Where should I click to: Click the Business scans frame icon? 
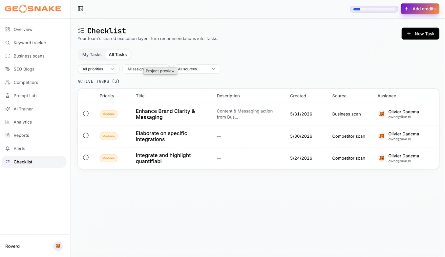8,56
